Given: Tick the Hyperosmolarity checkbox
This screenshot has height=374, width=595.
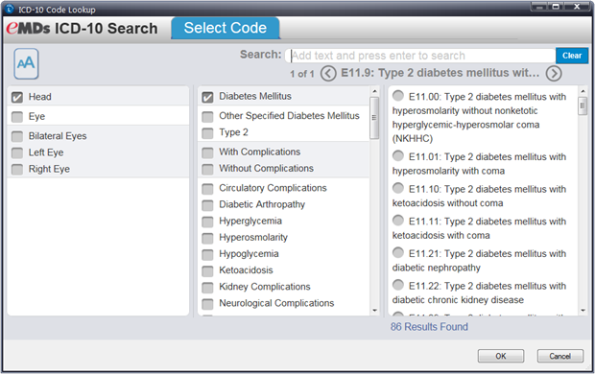Looking at the screenshot, I should [207, 238].
